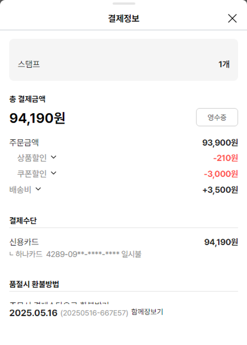Click the -210원 product discount value

[x=225, y=158]
